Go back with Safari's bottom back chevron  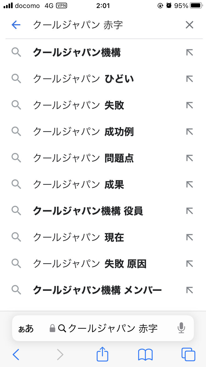tap(16, 354)
